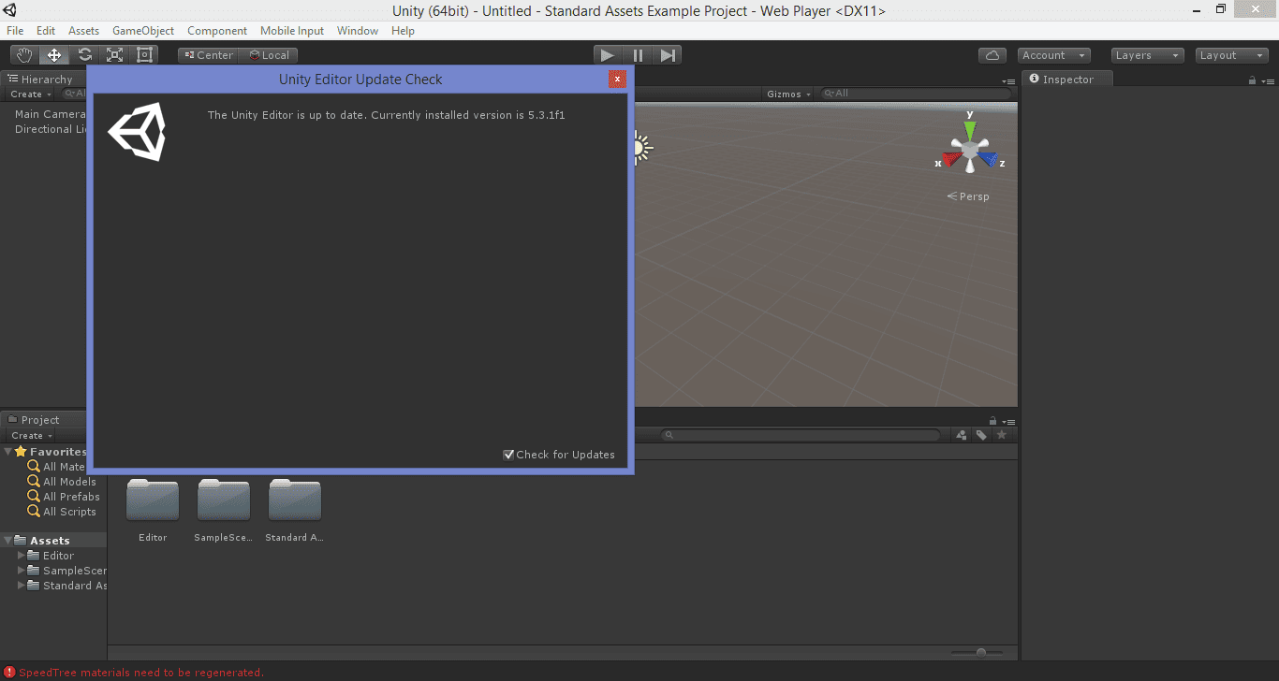Image resolution: width=1279 pixels, height=681 pixels.
Task: Open the Gizmos dropdown in Scene view
Action: [788, 94]
